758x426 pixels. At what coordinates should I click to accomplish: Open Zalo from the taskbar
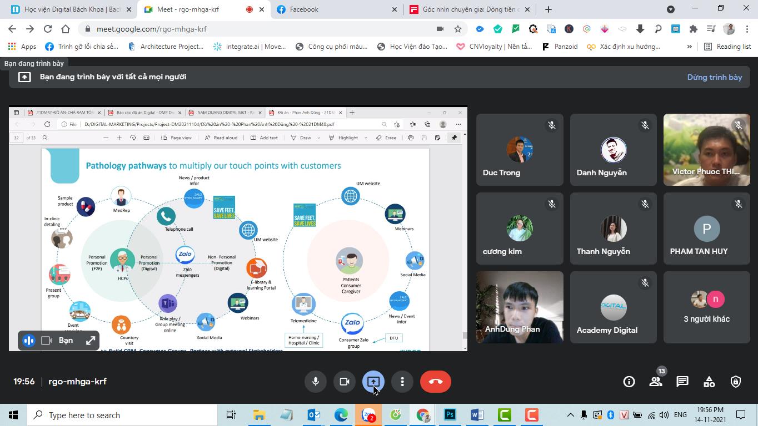(x=368, y=415)
